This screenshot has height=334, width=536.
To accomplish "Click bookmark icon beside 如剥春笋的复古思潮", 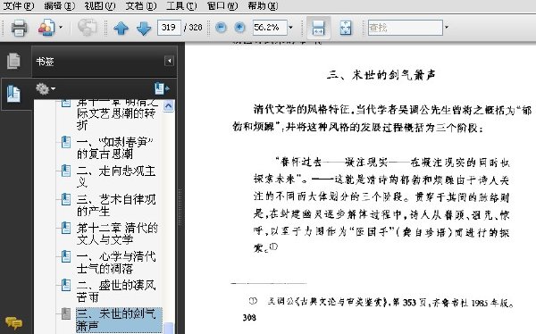I will (x=65, y=141).
